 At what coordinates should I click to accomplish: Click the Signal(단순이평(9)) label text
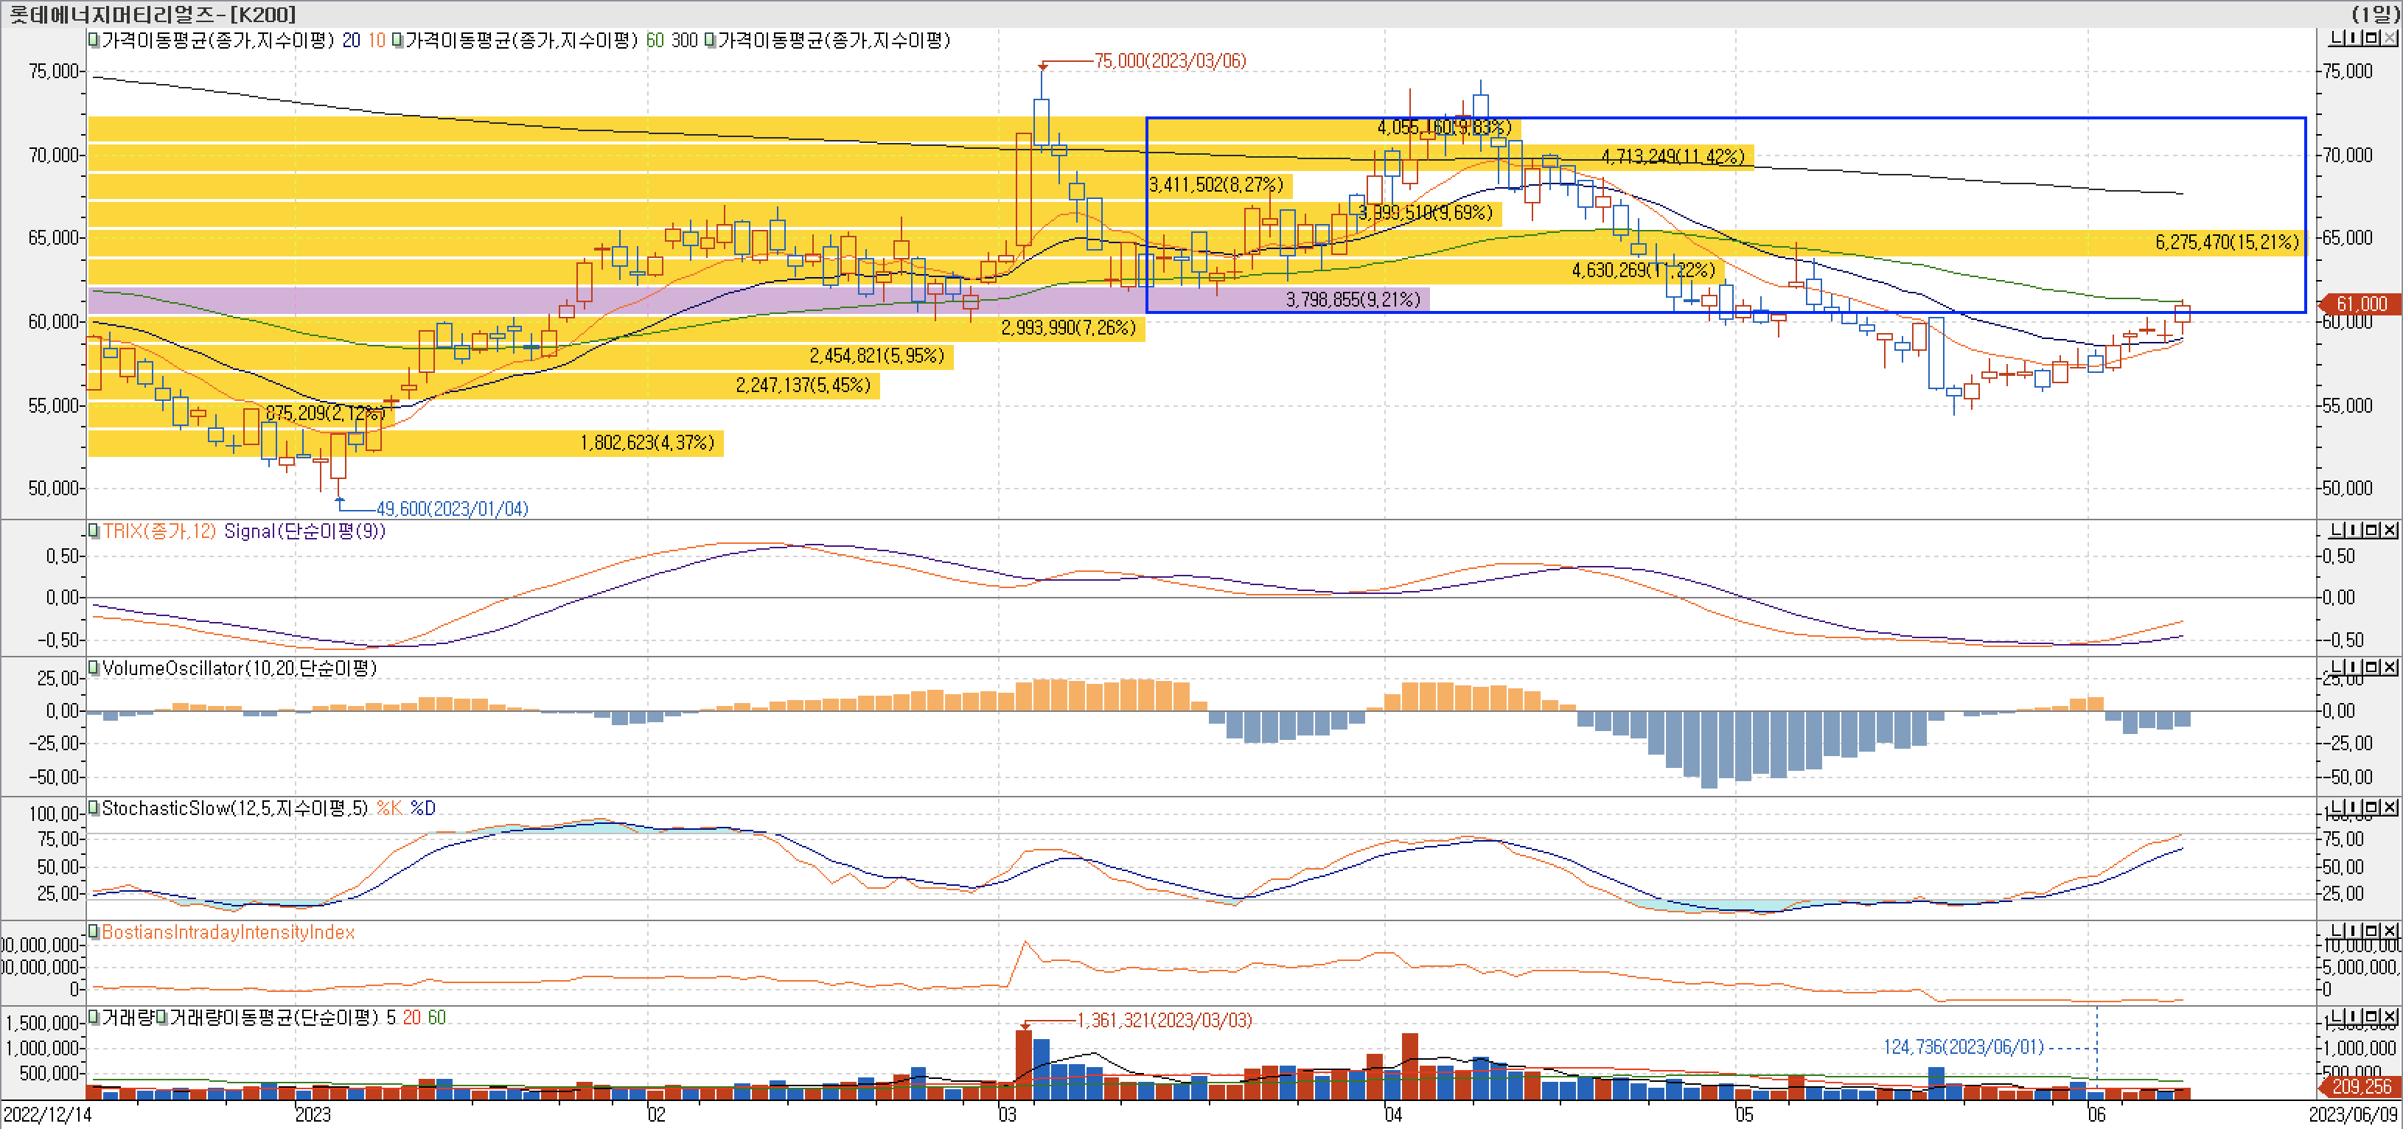(304, 531)
